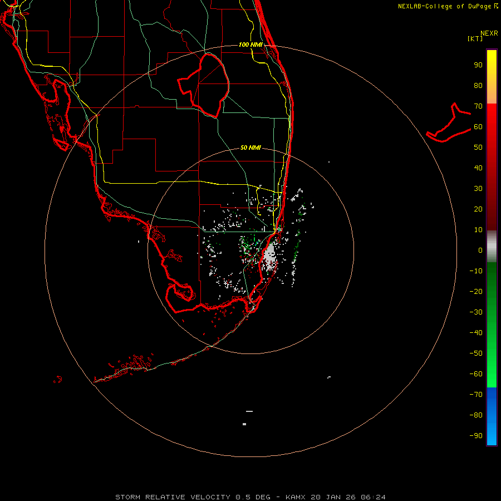
Task: Click the NEXR label above the scale
Action: click(489, 33)
